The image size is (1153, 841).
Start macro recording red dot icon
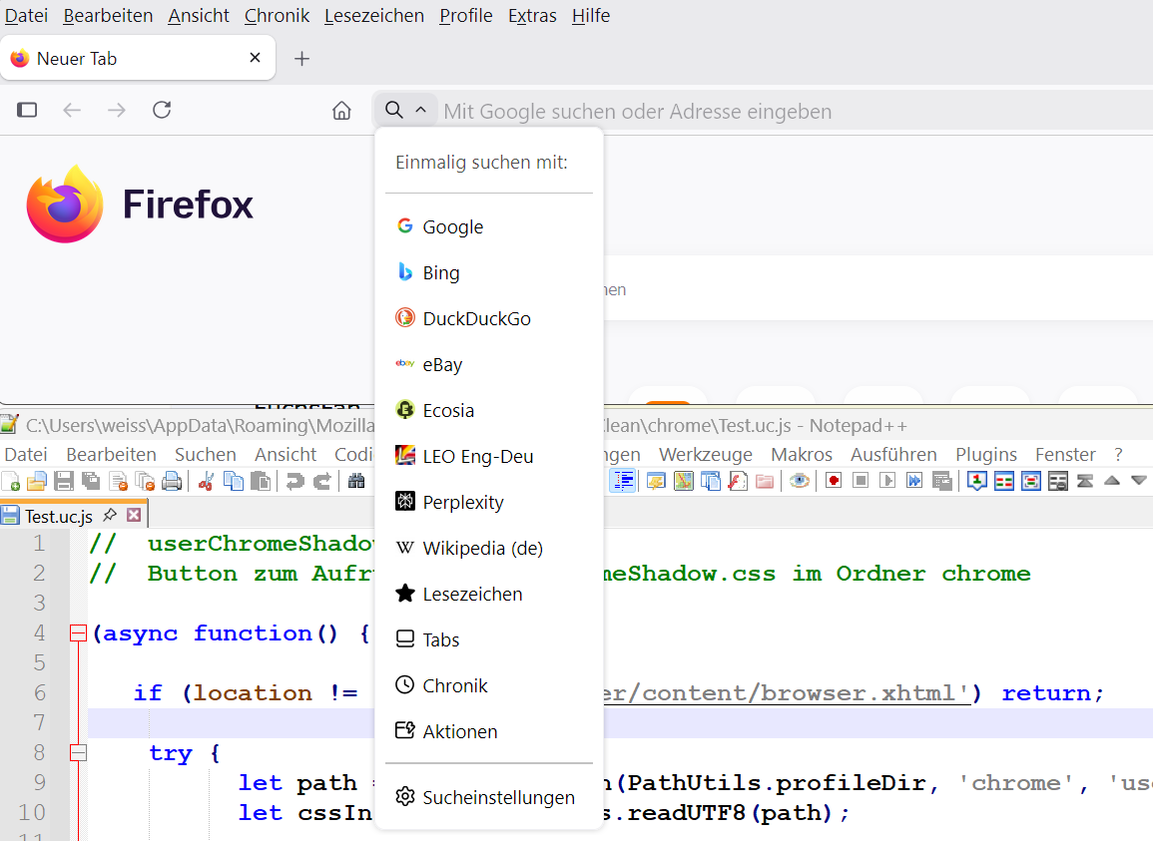pyautogui.click(x=834, y=481)
